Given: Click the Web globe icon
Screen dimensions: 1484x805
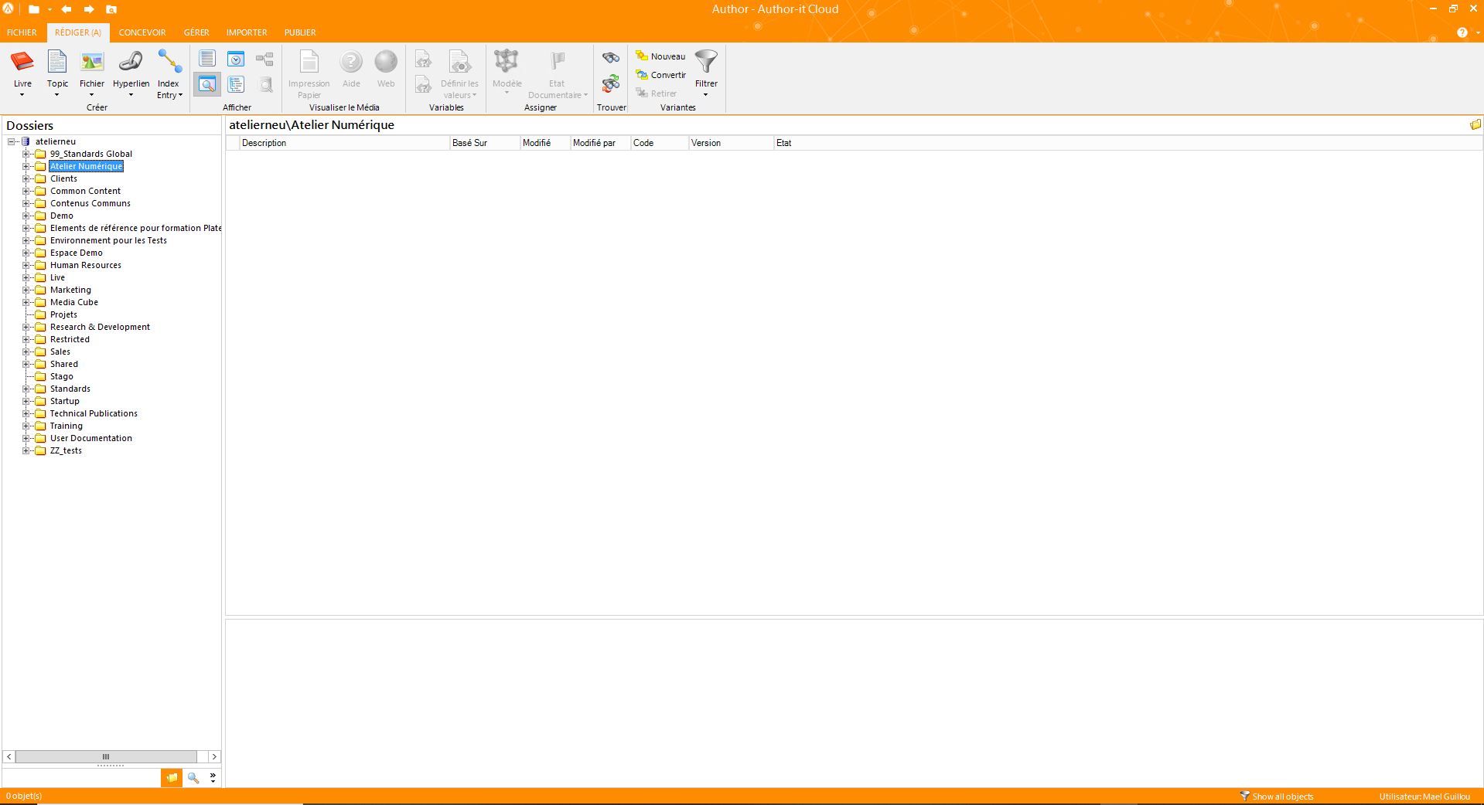Looking at the screenshot, I should coord(386,62).
